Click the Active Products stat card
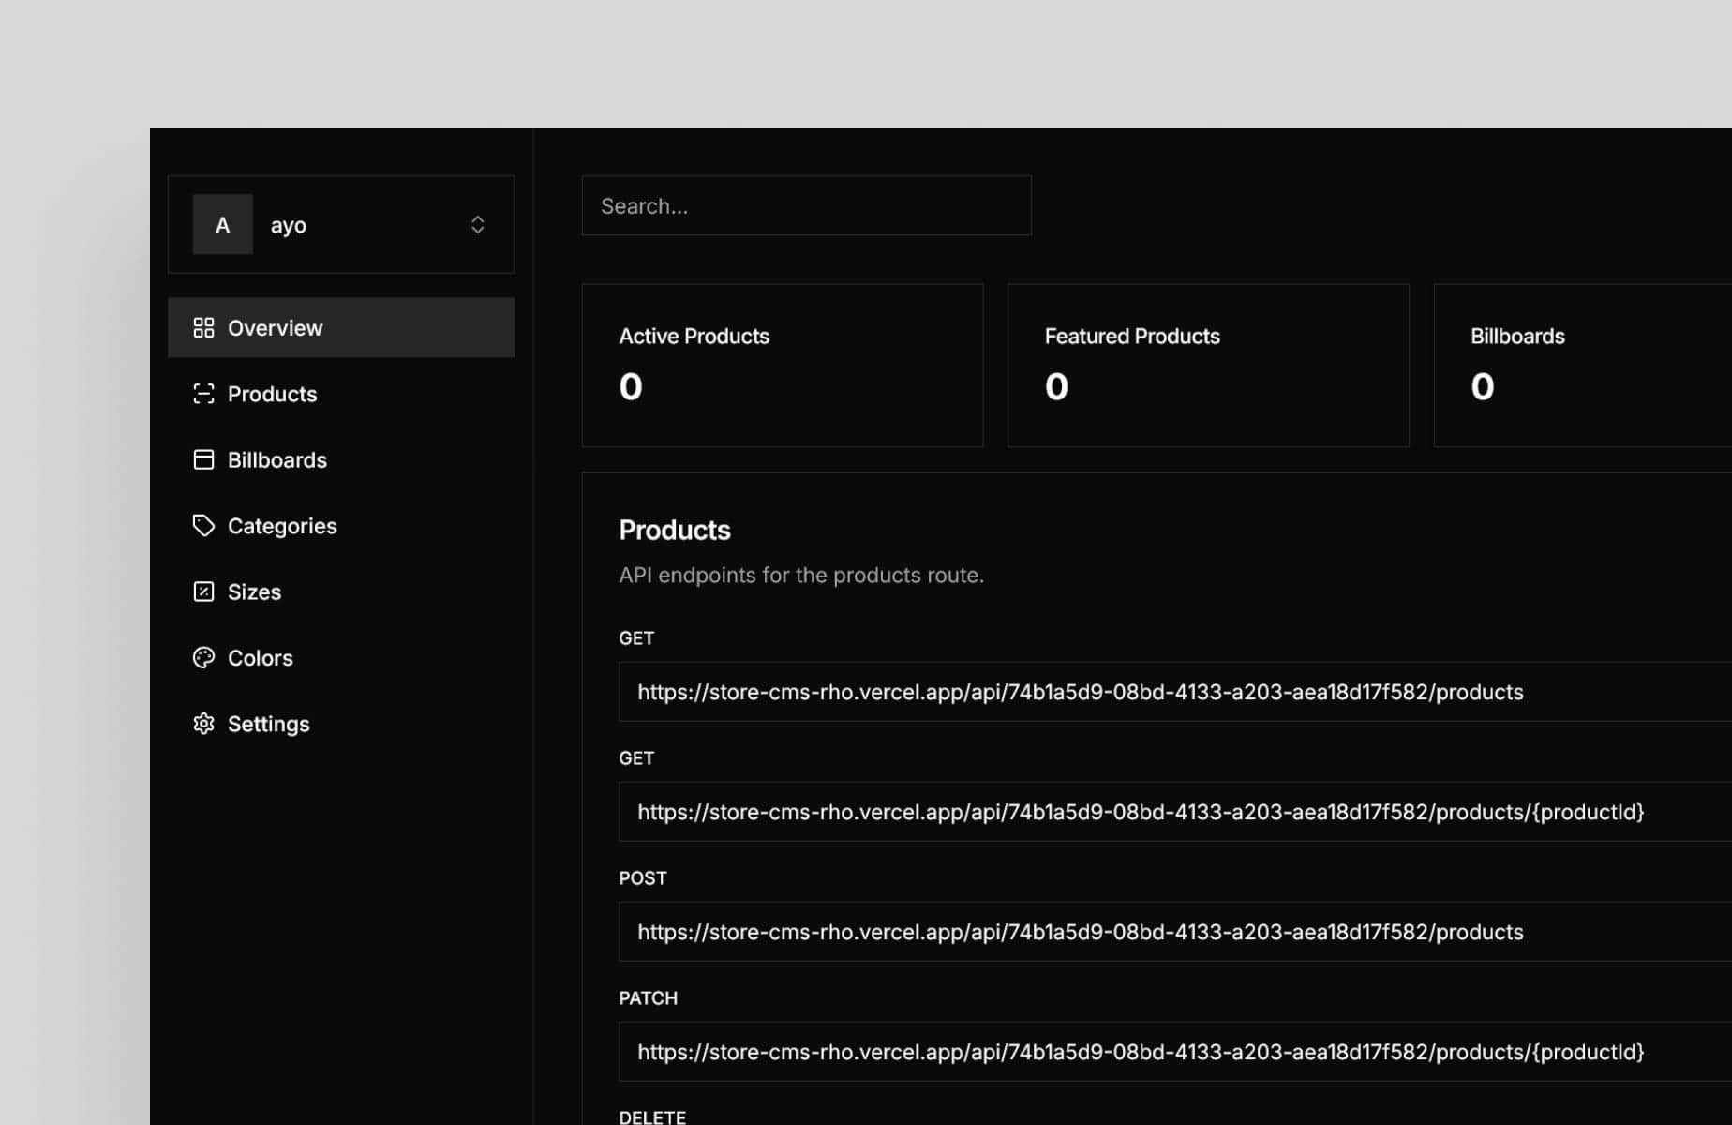Viewport: 1732px width, 1125px height. [x=782, y=365]
